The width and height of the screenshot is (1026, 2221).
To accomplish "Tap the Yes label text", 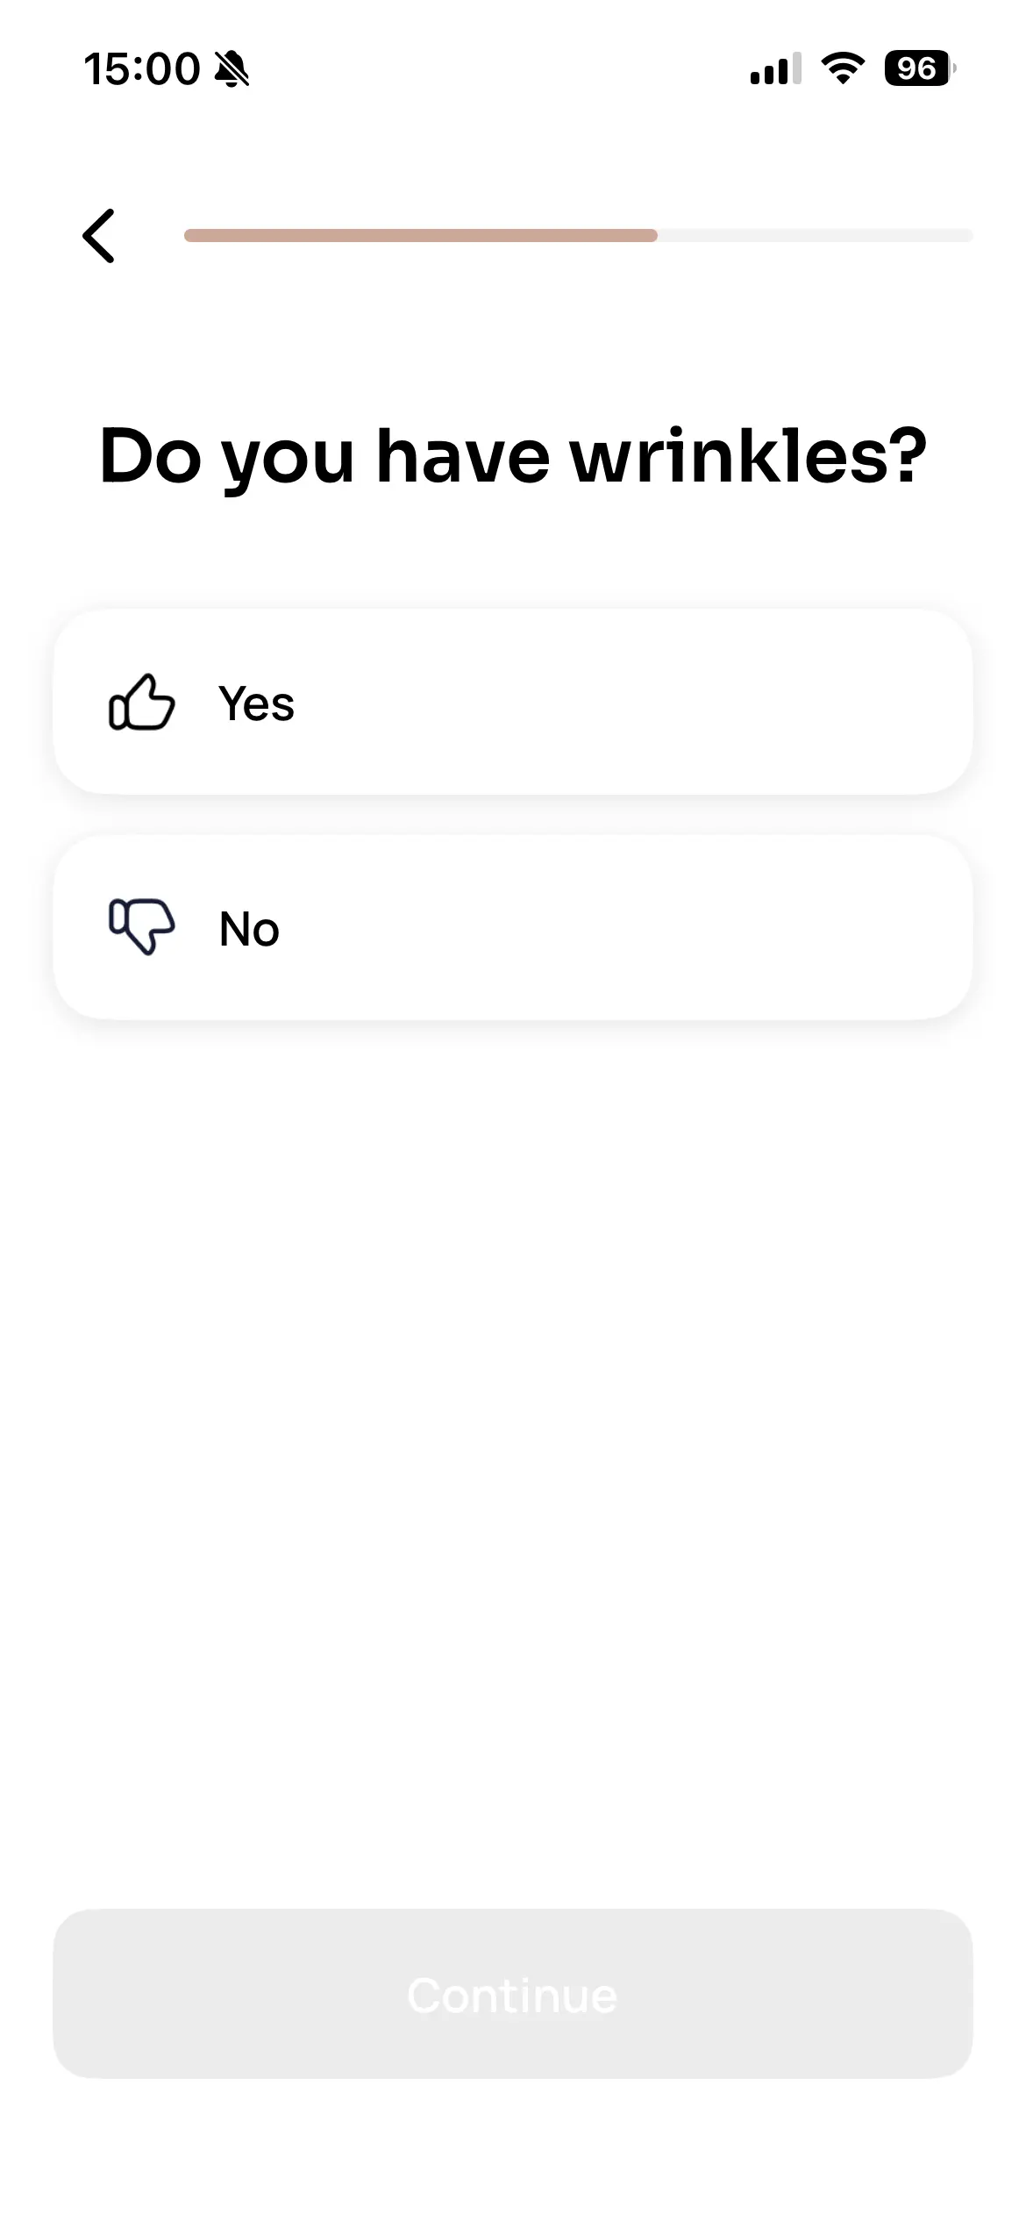I will pos(256,703).
